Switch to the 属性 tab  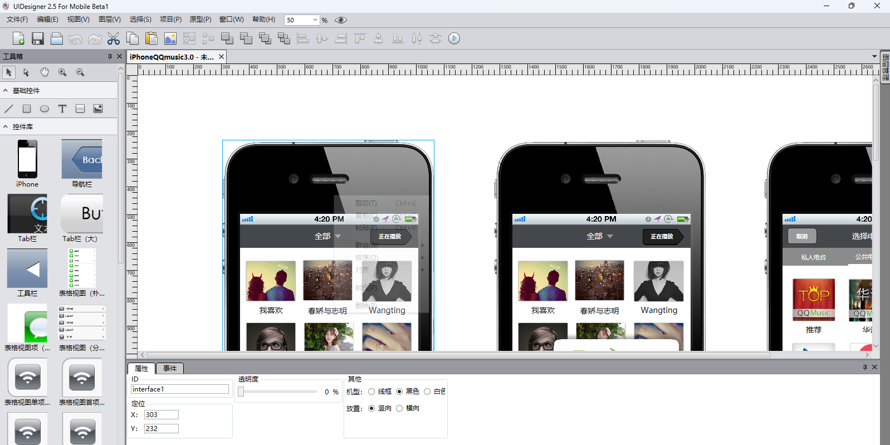click(x=141, y=368)
